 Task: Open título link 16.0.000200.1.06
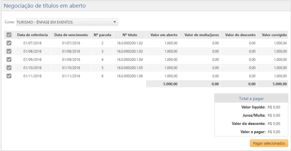click(x=130, y=76)
